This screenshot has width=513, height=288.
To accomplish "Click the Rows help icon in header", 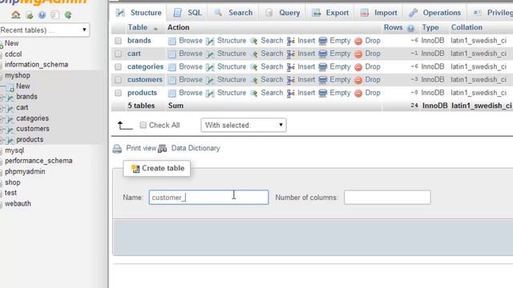I will click(x=410, y=29).
